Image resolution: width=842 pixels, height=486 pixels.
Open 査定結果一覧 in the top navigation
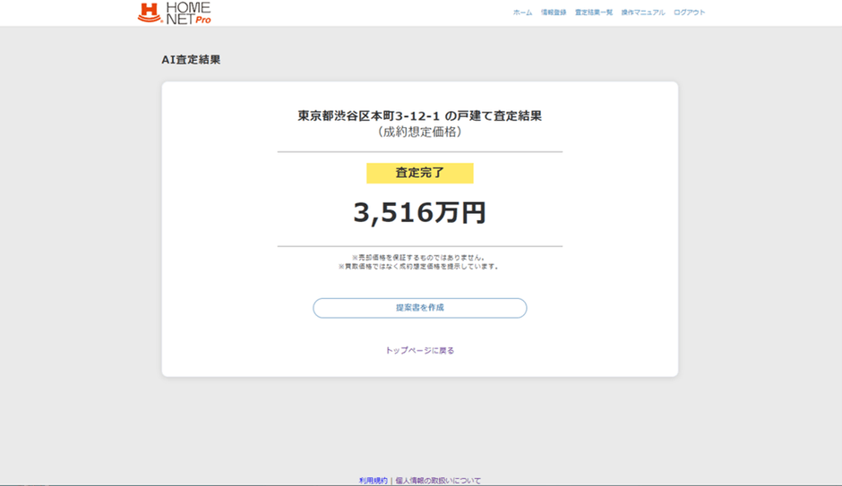(594, 13)
